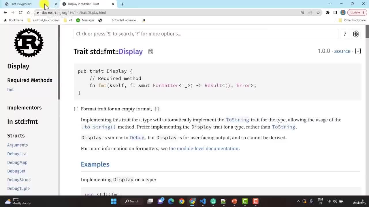Open the taskbar Search box
Viewport: 369px width, 207px height.
tap(132, 201)
